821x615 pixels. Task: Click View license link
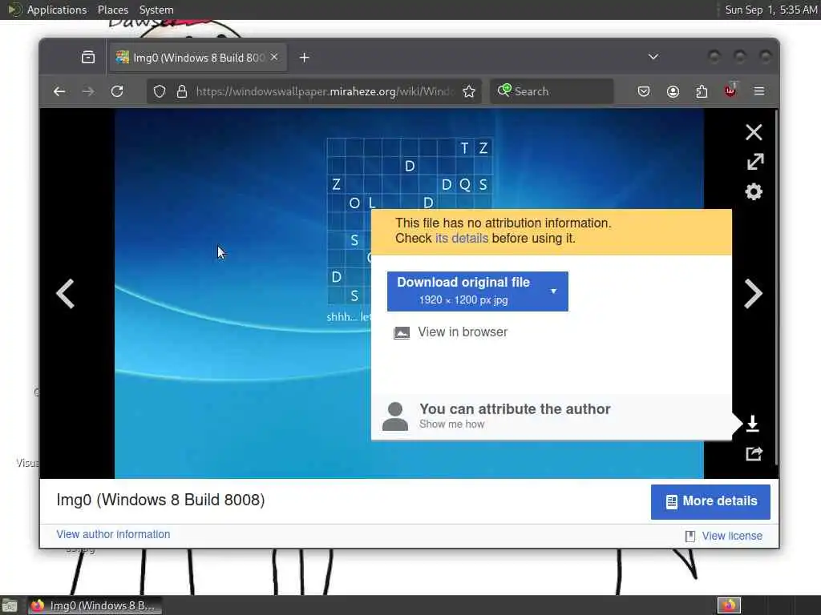[x=731, y=536]
